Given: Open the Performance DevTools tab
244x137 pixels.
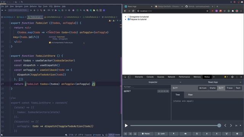Looking at the screenshot, I should pos(184,77).
